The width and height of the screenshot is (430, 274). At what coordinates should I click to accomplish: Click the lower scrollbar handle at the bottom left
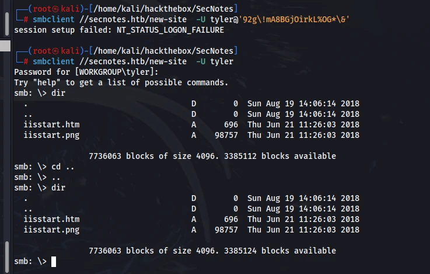(x=7, y=258)
